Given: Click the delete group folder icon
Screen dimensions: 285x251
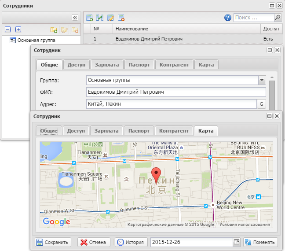Looking at the screenshot, I should 75,30.
